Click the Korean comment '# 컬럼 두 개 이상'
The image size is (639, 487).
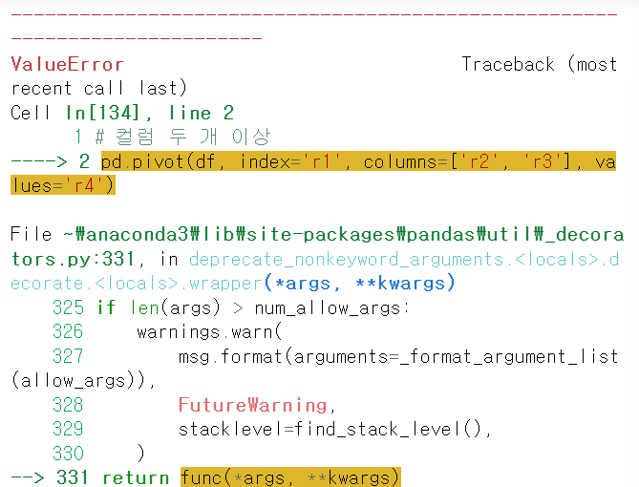coord(182,137)
